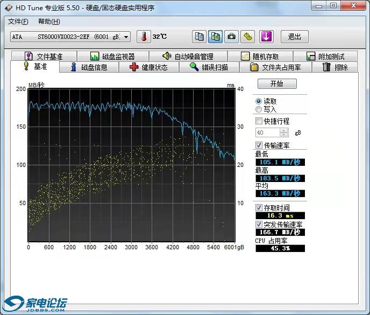Switch to the 磁盘信息 tab
Viewport: 370px width, 315px height.
tap(89, 67)
